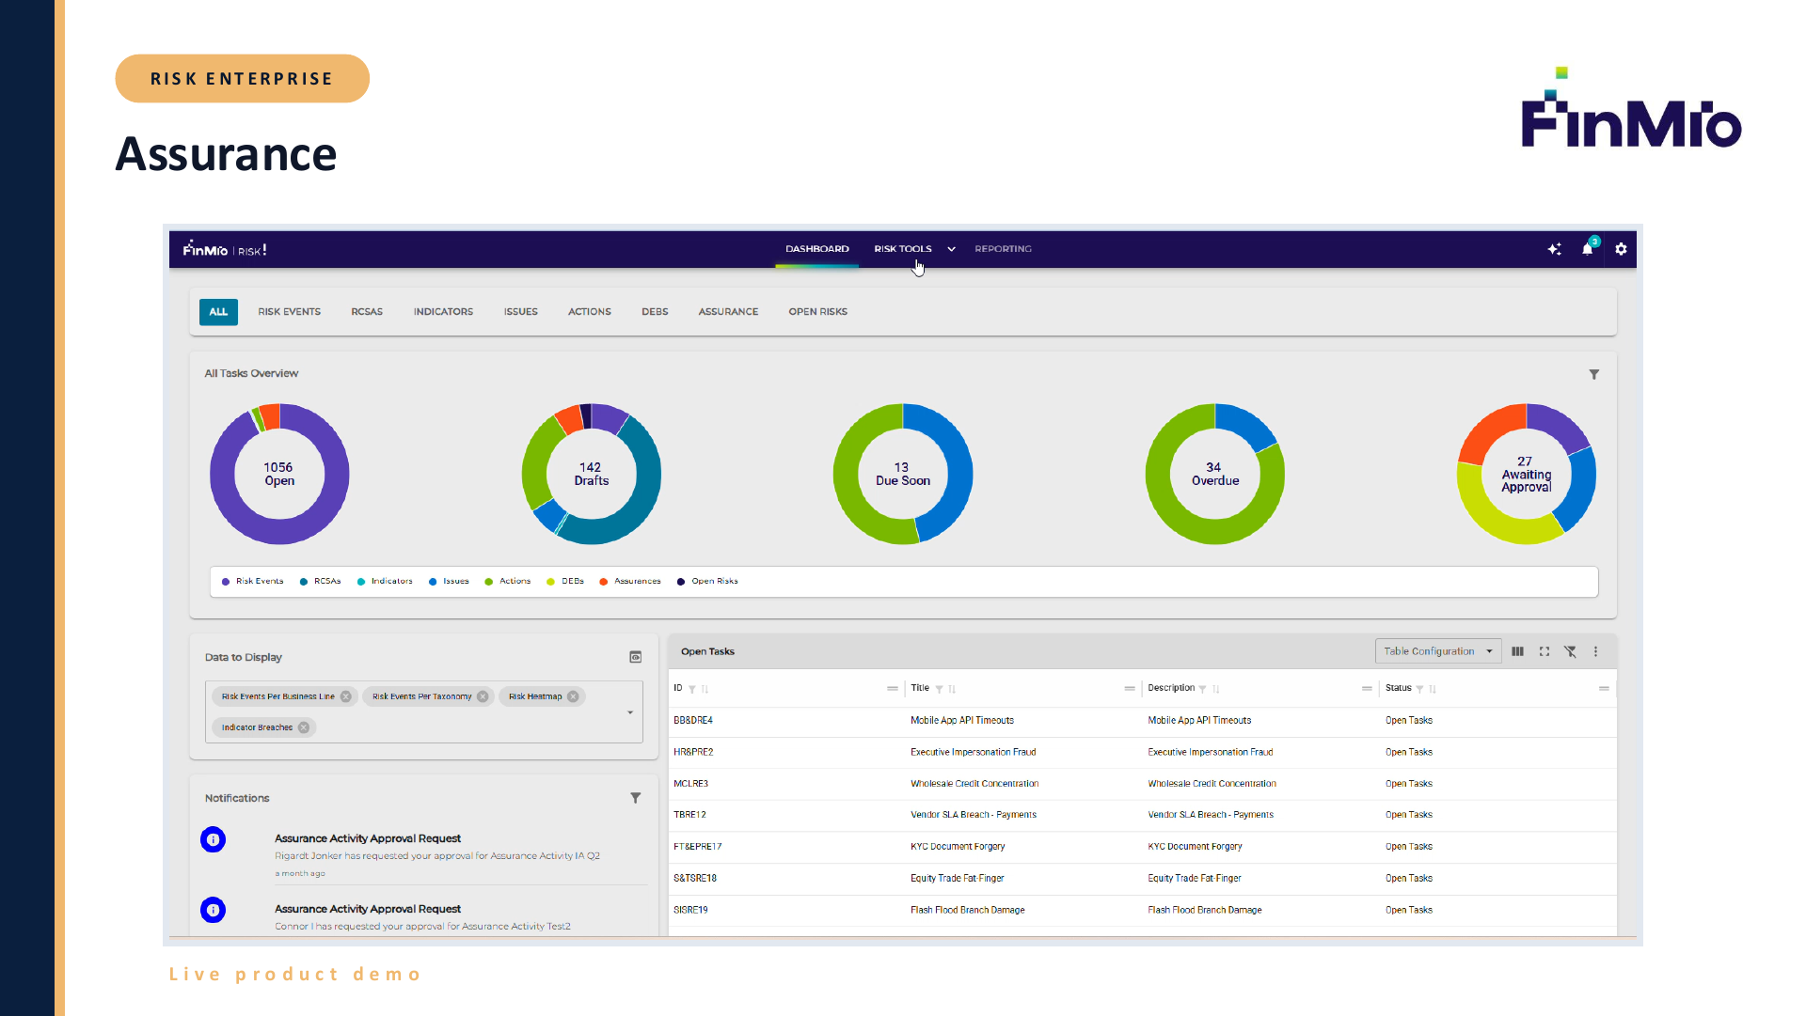The image size is (1806, 1016).
Task: Sort the ID column
Action: coord(705,689)
